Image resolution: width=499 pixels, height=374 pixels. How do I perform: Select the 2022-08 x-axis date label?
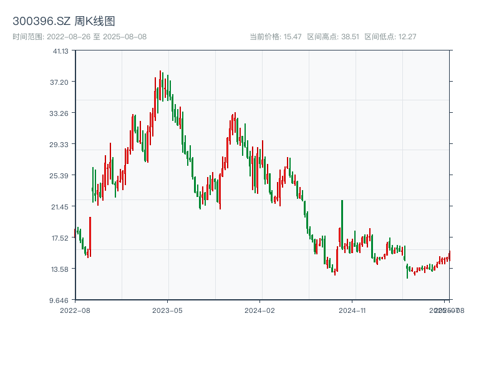(75, 310)
